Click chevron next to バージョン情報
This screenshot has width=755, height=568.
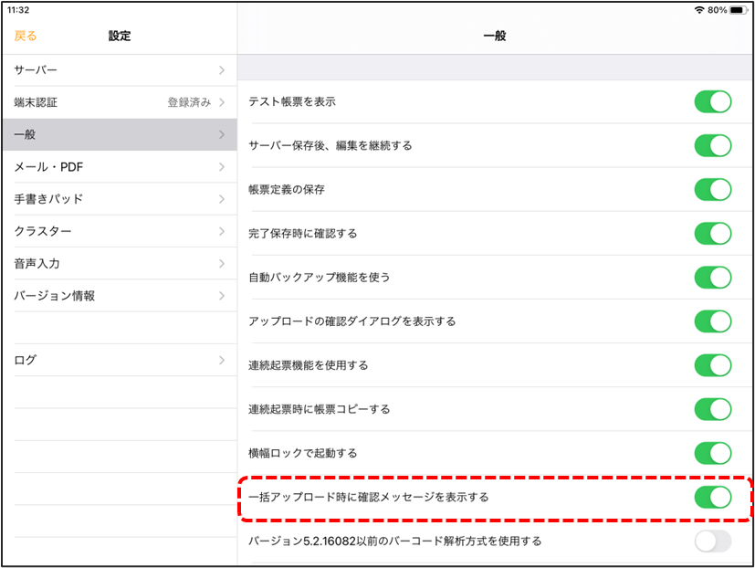coord(222,296)
